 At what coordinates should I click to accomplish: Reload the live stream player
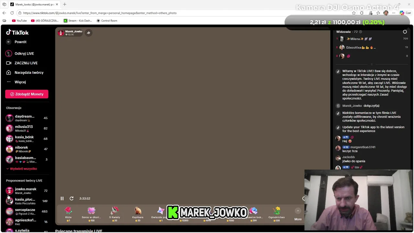(71, 198)
